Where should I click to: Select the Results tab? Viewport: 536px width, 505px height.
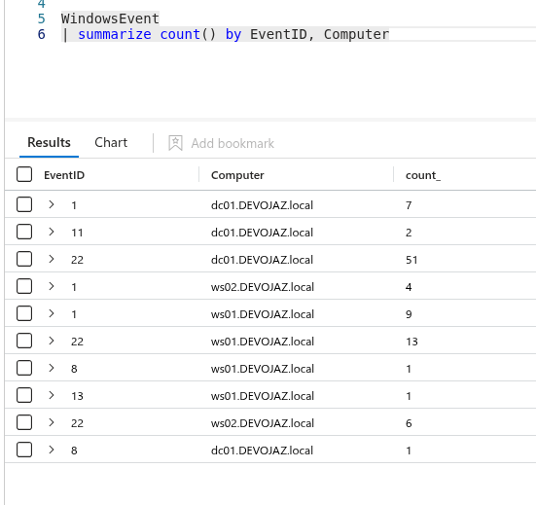click(49, 143)
